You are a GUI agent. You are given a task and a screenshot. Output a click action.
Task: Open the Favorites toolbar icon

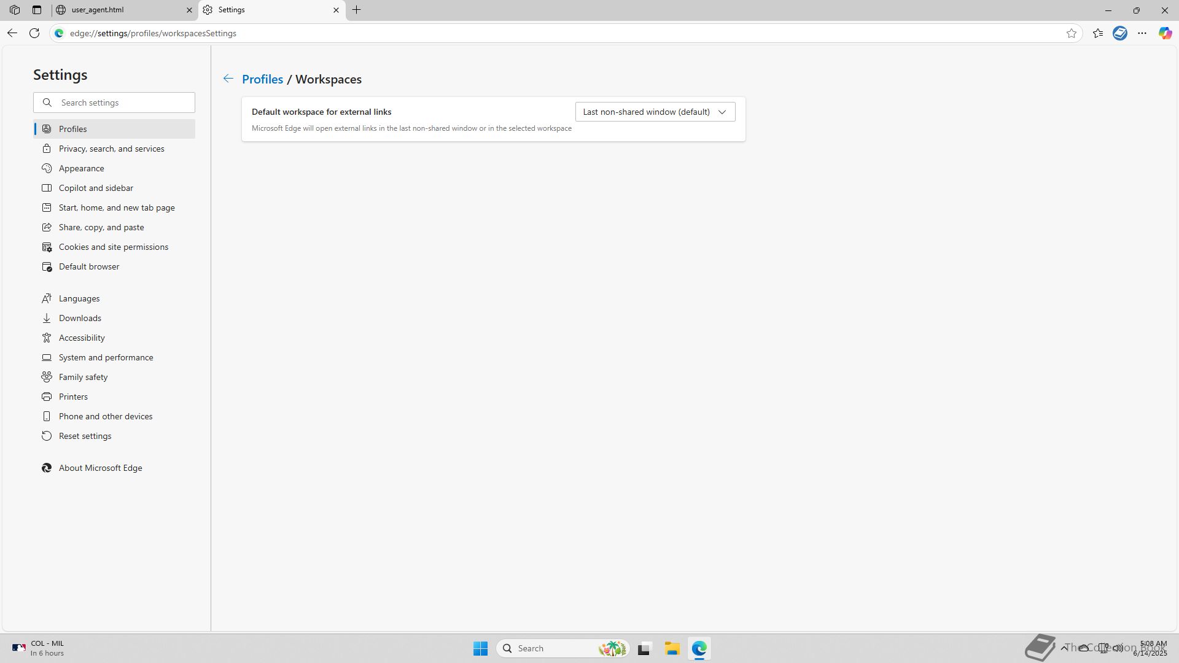[1098, 33]
